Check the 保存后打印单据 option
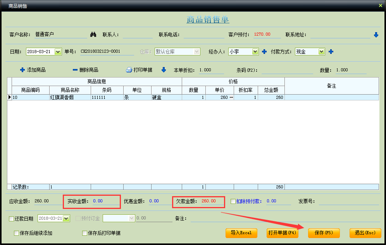Screen dimensions: 386x245 85,233
